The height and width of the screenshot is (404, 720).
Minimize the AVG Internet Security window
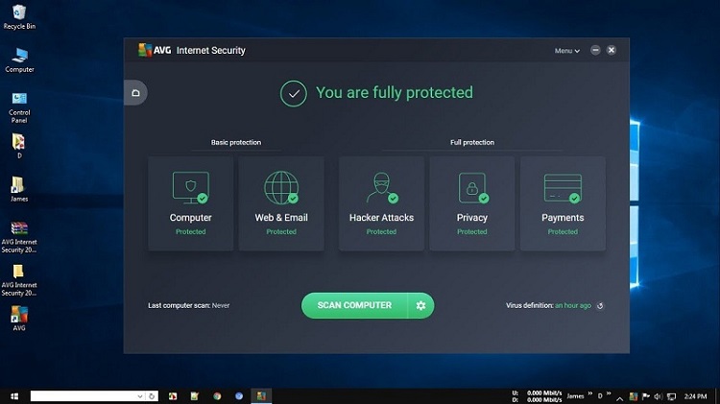(x=595, y=50)
